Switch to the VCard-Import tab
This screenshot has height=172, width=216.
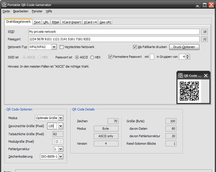[x=71, y=22]
